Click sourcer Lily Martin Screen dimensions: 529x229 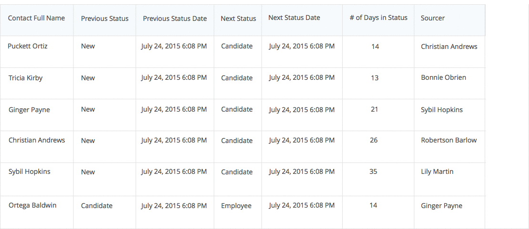point(437,172)
